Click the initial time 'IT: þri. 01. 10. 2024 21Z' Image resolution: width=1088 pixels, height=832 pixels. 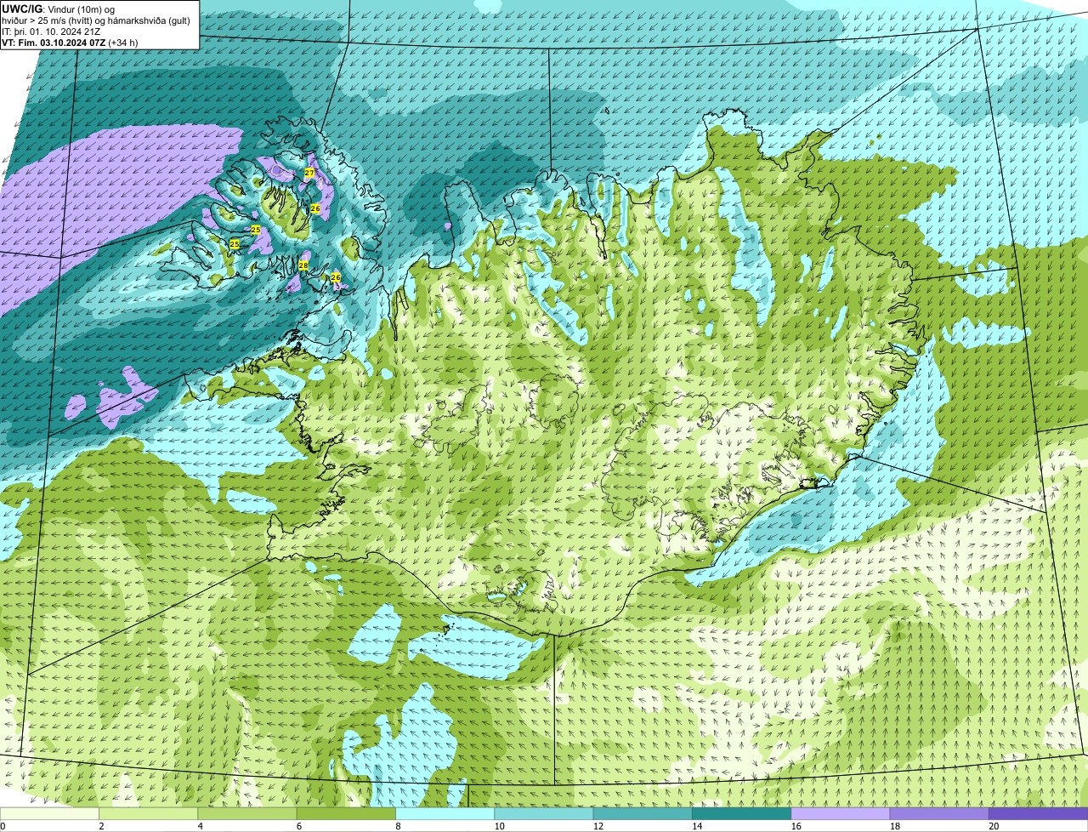pos(51,31)
